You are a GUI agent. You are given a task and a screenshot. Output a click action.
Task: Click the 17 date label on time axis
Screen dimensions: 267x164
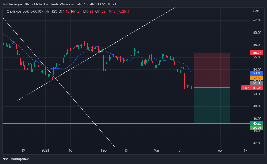[x=245, y=150]
